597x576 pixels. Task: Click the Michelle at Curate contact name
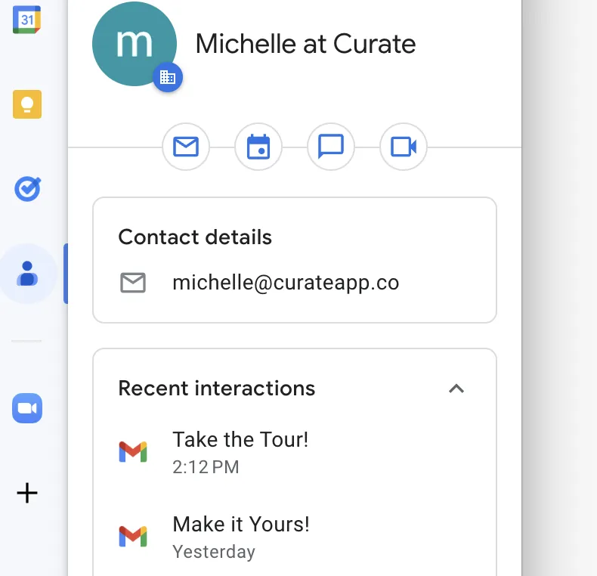click(305, 44)
